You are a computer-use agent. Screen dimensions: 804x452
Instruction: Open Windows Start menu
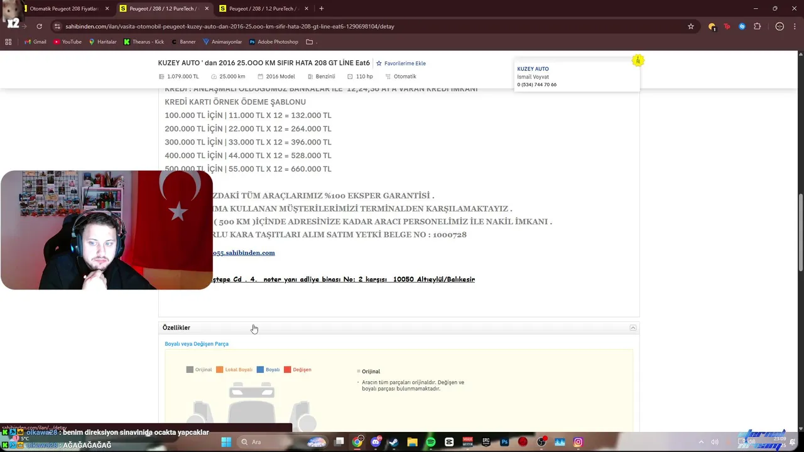click(226, 442)
